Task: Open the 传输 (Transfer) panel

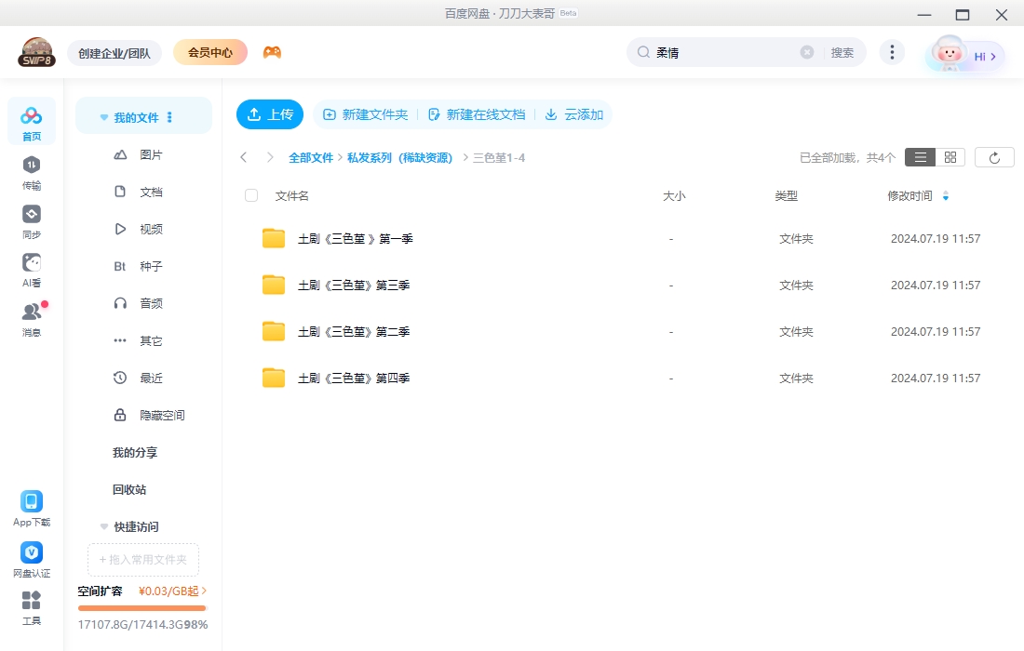Action: tap(32, 172)
